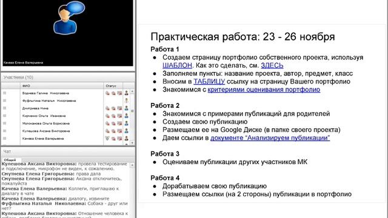The image size is (388, 218).
Task: Click camera status icon for Кириенко Ольга Ивановна
Action: (x=113, y=116)
